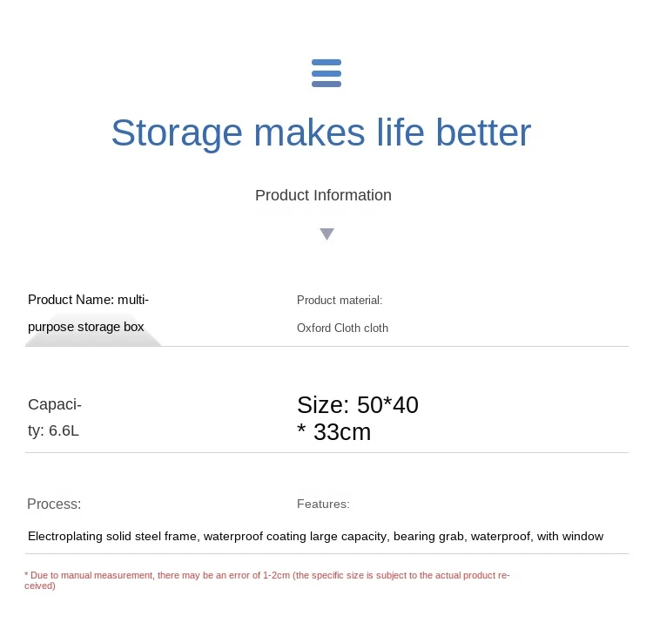Image resolution: width=653 pixels, height=623 pixels.
Task: Select the 'Product material:' label
Action: click(x=340, y=300)
